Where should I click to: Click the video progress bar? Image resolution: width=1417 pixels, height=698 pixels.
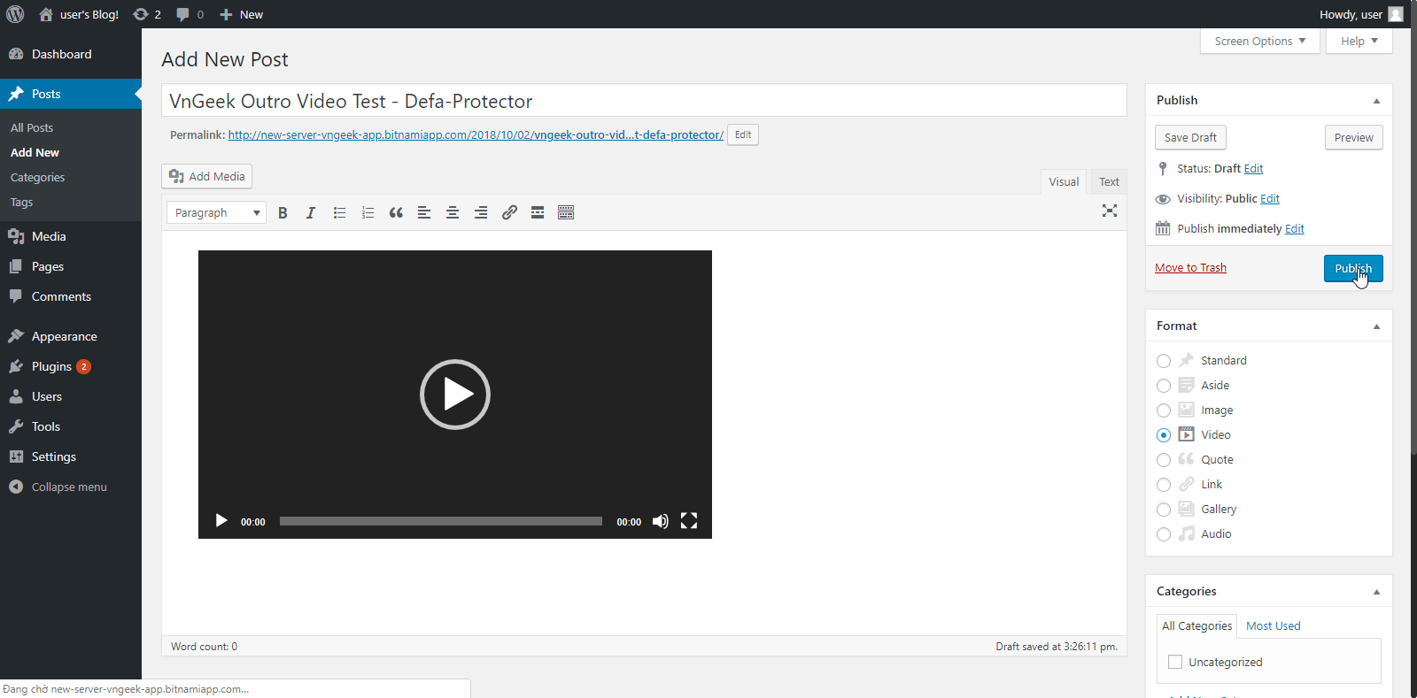[441, 521]
